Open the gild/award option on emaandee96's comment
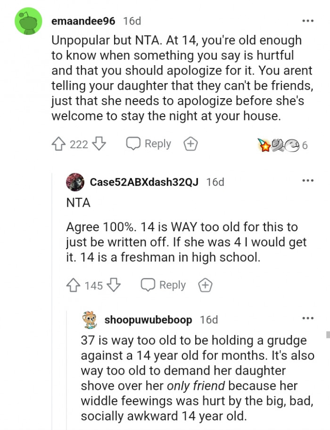This screenshot has width=330, height=430. (190, 143)
